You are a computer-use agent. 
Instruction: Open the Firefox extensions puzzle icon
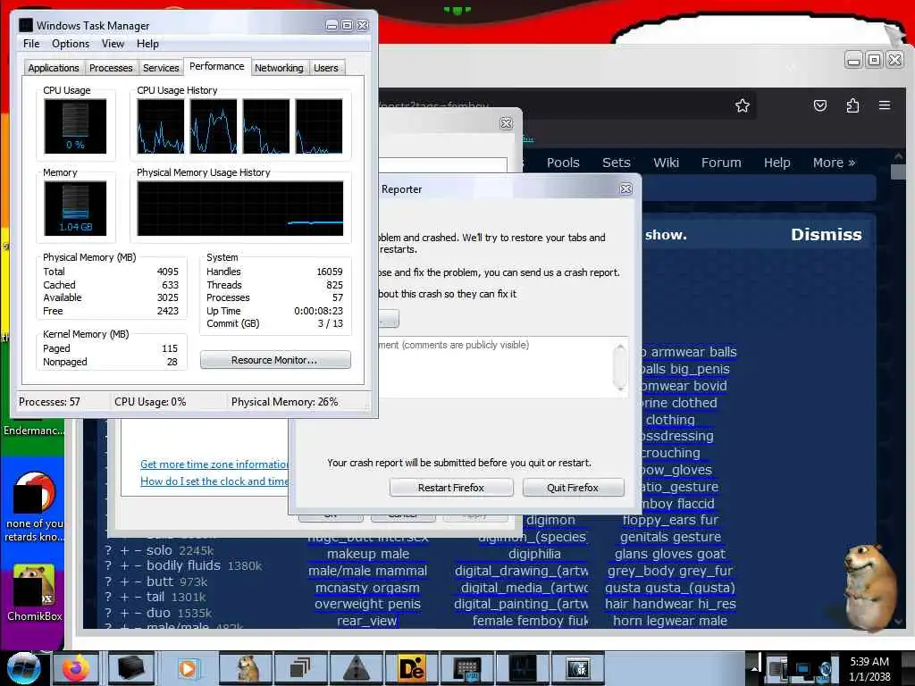point(852,105)
